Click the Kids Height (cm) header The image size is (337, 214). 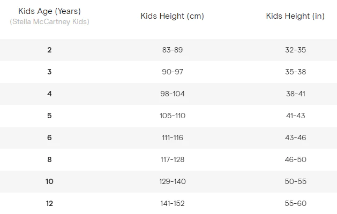[173, 16]
